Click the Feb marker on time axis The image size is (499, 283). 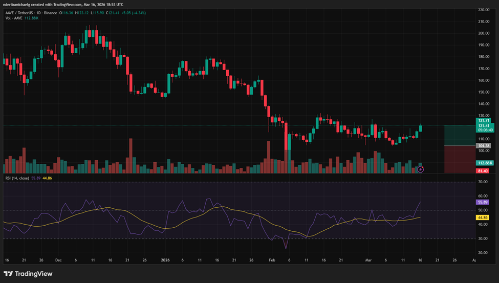tap(273, 260)
